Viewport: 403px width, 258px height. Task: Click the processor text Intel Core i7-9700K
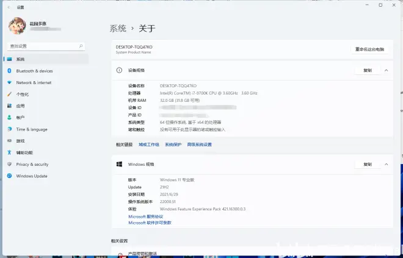pyautogui.click(x=208, y=93)
